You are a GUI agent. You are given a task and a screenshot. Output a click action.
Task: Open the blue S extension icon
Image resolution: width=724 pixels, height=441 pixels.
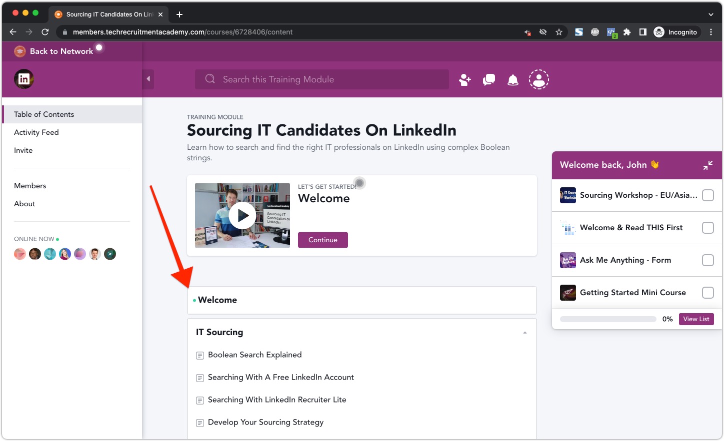coord(579,32)
